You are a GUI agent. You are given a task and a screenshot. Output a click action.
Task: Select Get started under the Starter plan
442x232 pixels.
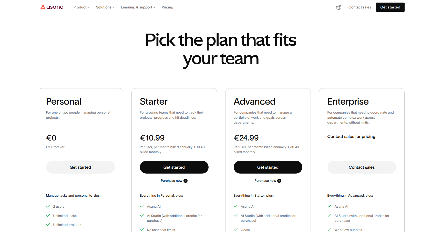(x=174, y=167)
